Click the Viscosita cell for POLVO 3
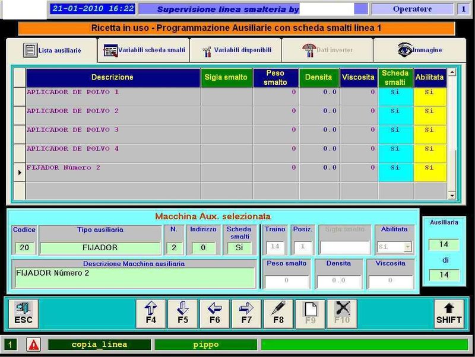This screenshot has width=475, height=357. [359, 135]
